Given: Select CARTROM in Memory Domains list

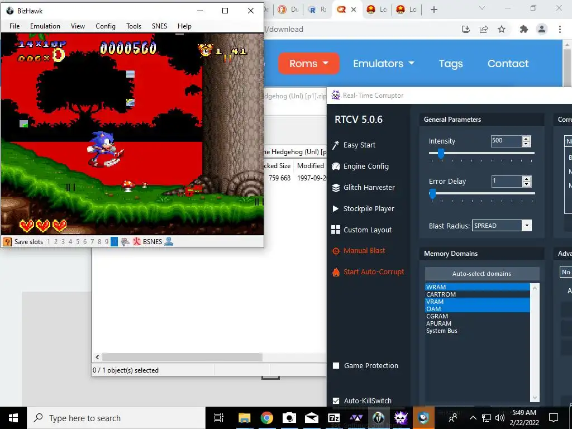Looking at the screenshot, I should (x=477, y=294).
